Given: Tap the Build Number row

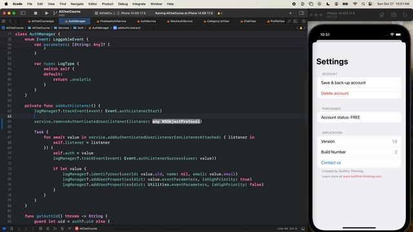Looking at the screenshot, I should pos(359,152).
